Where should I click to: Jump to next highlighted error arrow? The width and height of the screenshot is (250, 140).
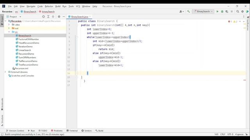tap(244, 21)
